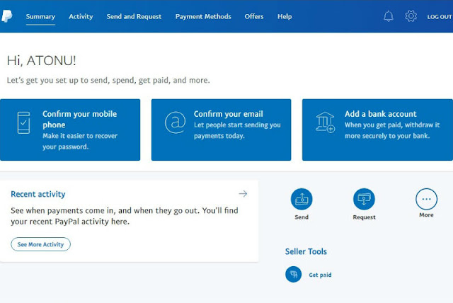Image resolution: width=453 pixels, height=303 pixels.
Task: Click the More label under icon
Action: (x=426, y=215)
